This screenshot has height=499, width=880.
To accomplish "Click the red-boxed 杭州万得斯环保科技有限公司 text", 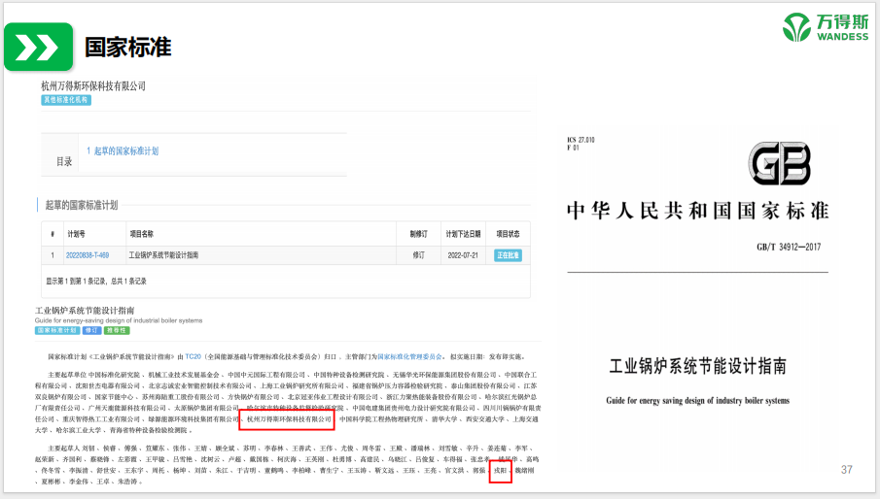I will (x=287, y=419).
